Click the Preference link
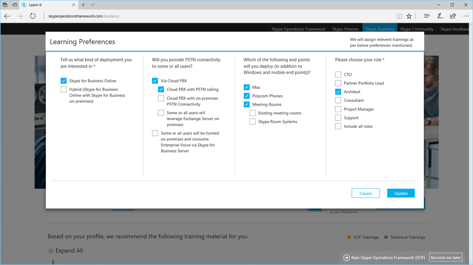The width and height of the screenshot is (473, 265). 349,212
